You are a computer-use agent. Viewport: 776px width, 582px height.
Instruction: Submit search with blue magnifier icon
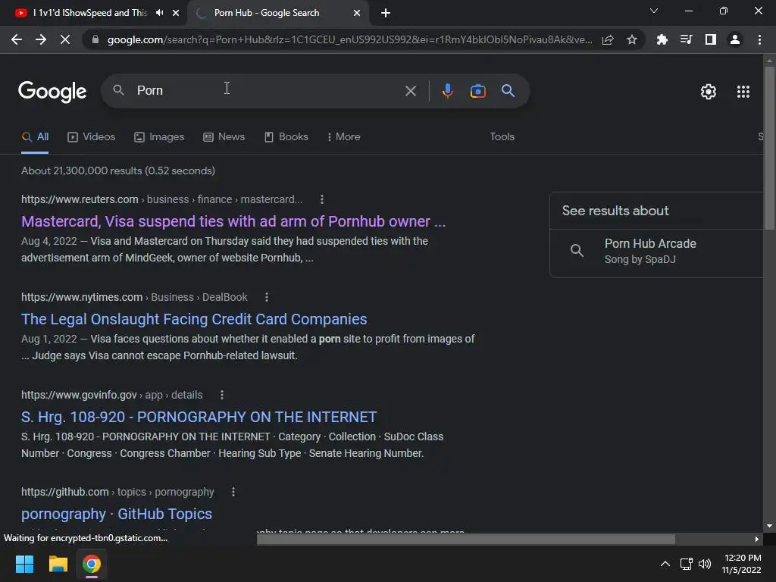click(508, 91)
